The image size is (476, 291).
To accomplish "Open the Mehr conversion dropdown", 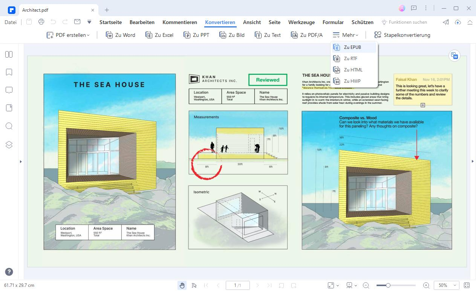I will [x=345, y=35].
